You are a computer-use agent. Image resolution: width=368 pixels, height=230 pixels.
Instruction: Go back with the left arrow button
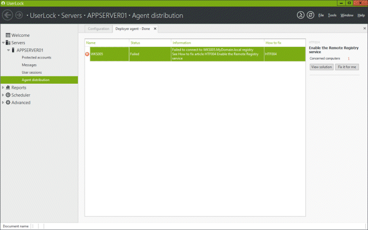click(7, 15)
